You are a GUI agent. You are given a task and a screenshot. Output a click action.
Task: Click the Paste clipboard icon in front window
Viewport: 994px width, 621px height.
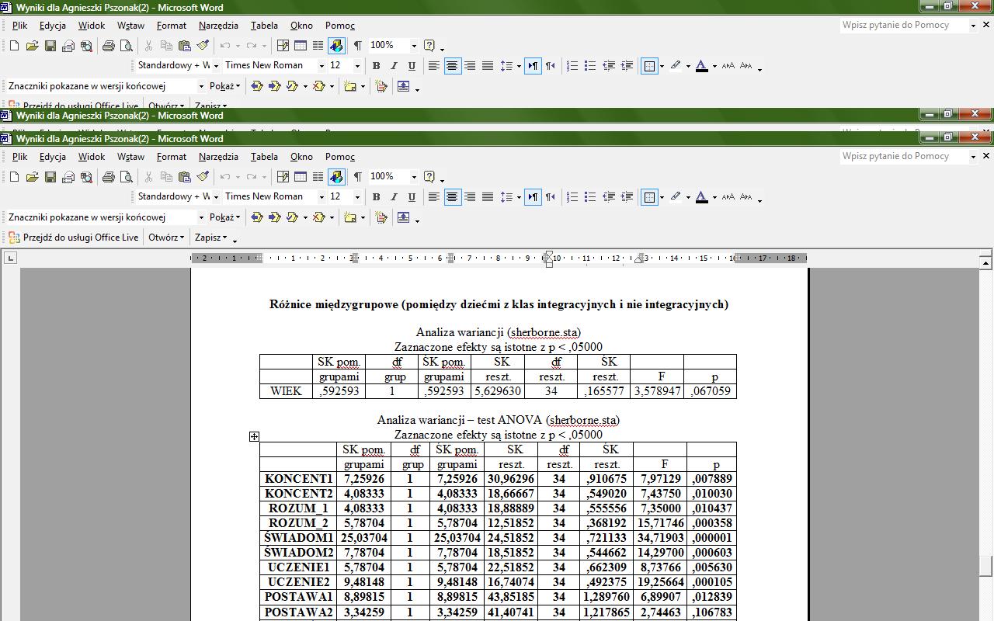pos(184,177)
